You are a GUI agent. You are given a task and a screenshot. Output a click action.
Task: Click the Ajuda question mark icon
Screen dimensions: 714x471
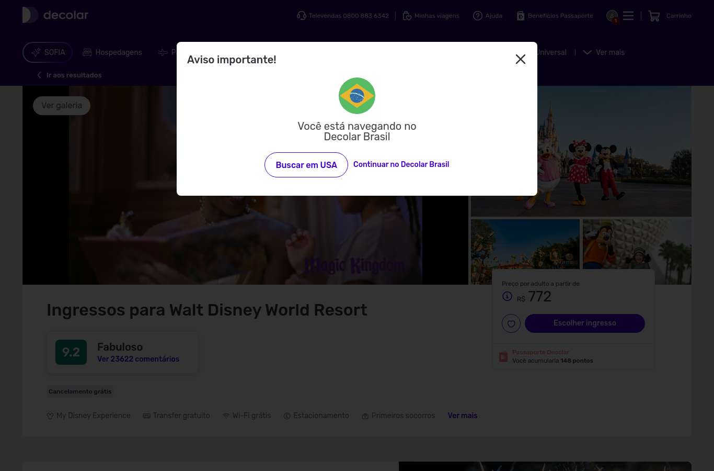pyautogui.click(x=478, y=16)
